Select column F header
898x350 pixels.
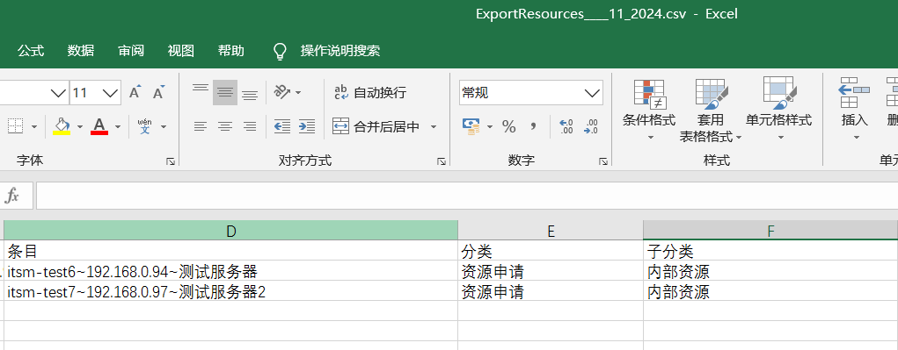click(770, 231)
